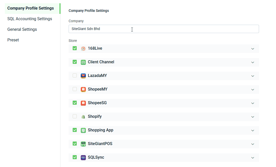The height and width of the screenshot is (167, 276).
Task: Expand the ShopeeSG row chevron
Action: pyautogui.click(x=252, y=103)
